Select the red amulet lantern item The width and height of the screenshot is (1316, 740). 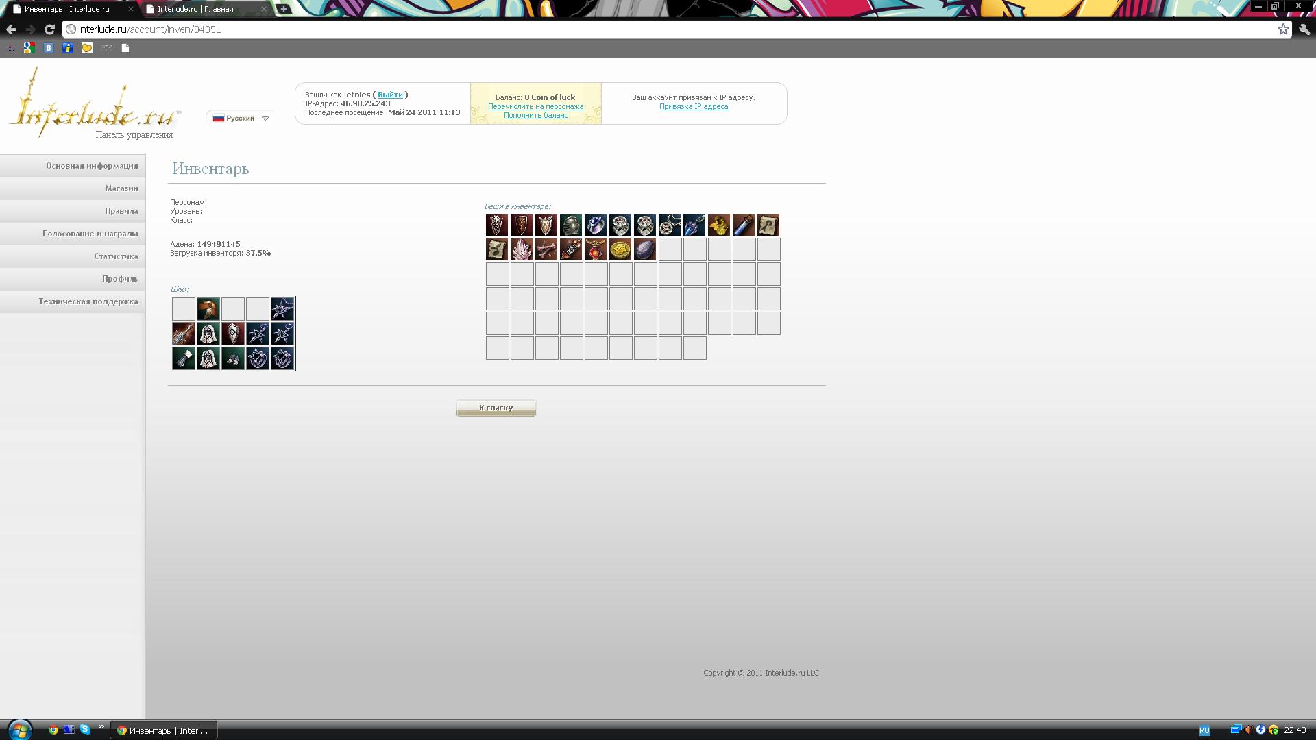(x=595, y=250)
